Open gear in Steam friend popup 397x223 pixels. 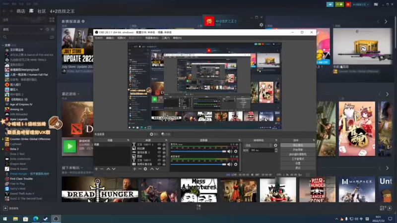262,25
